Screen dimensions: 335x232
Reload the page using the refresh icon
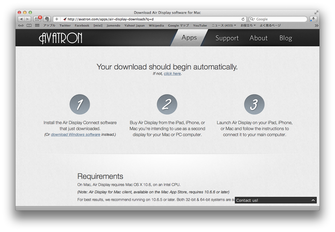243,19
